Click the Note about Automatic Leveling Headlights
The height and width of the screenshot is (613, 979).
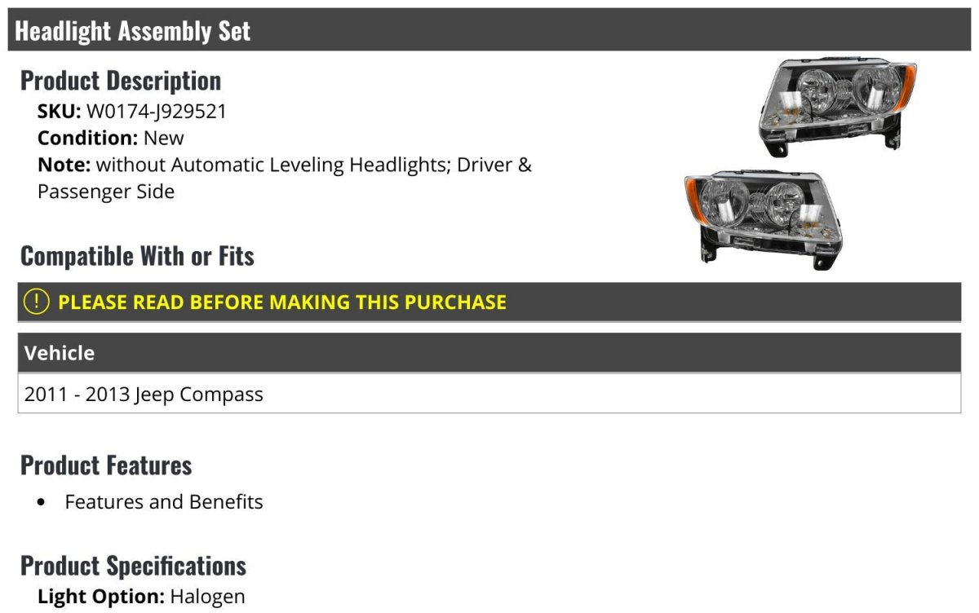[x=313, y=165]
